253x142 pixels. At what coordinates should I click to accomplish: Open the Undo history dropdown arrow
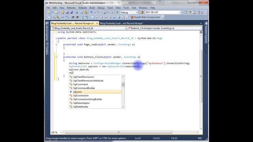(x=95, y=12)
